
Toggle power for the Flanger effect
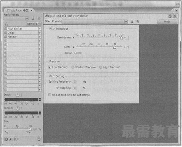pos(6,37)
